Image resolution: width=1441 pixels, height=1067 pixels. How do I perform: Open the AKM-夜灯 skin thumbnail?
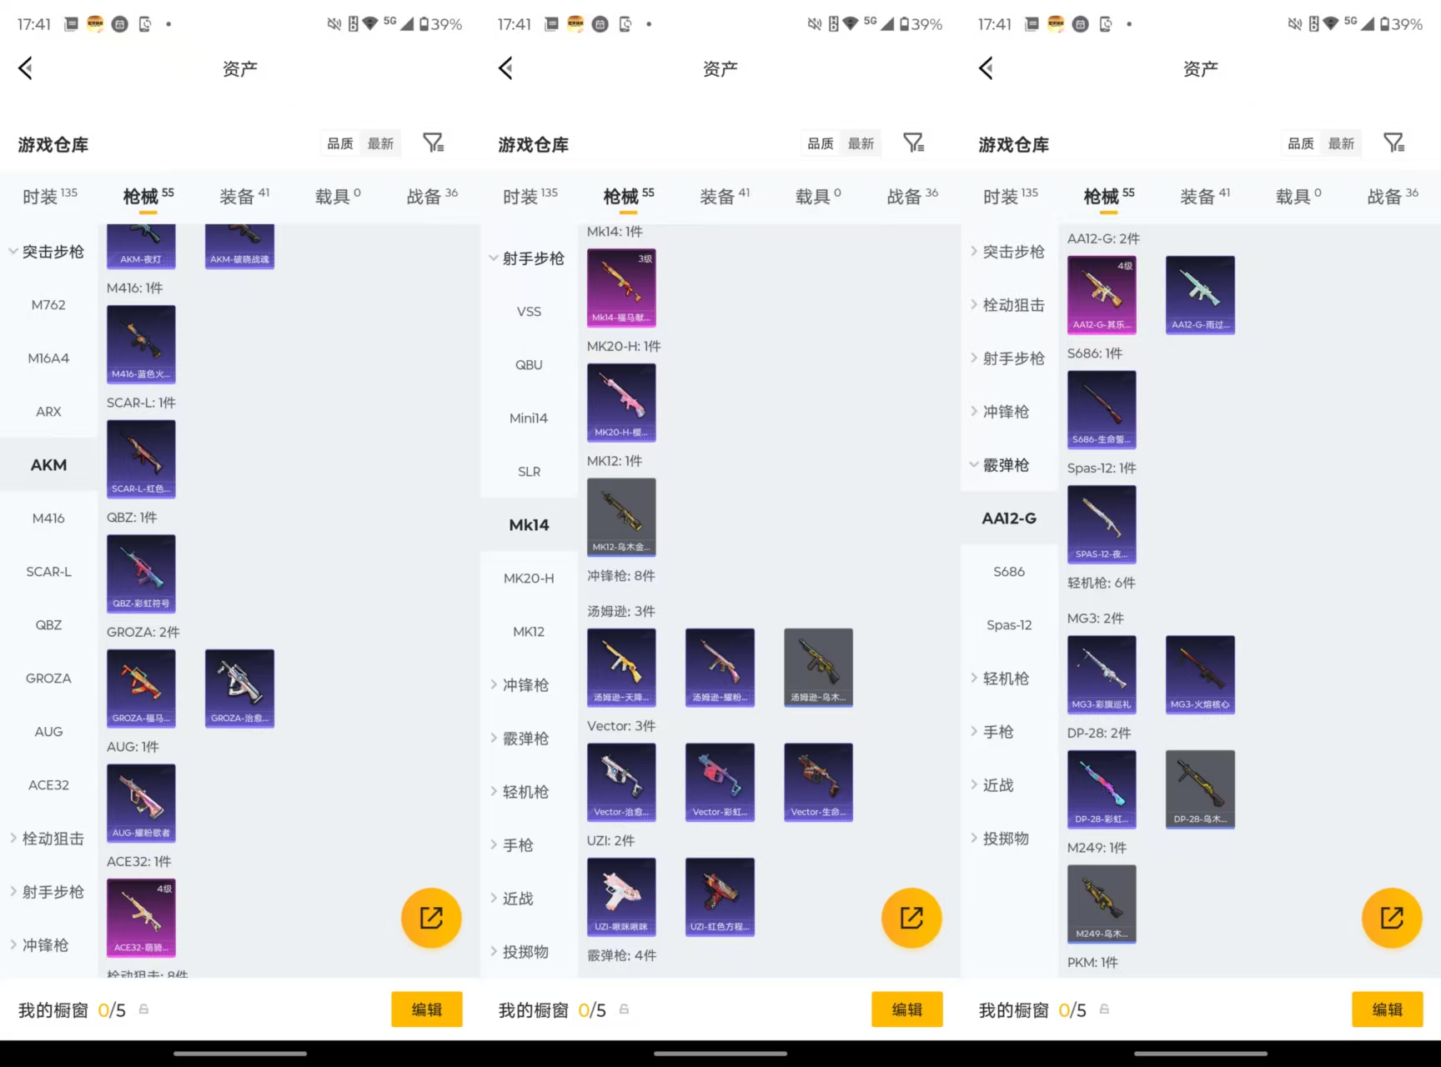[x=141, y=246]
